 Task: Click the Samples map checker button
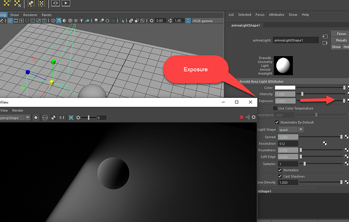[x=347, y=164]
